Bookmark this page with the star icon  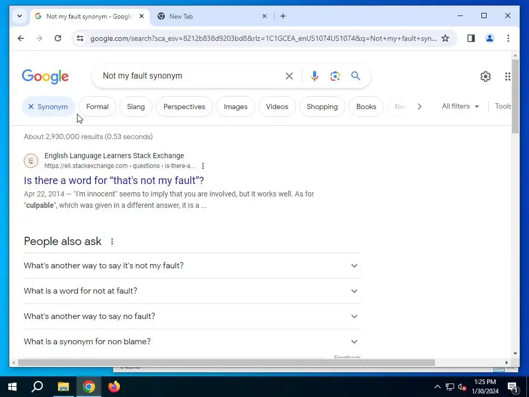(445, 38)
